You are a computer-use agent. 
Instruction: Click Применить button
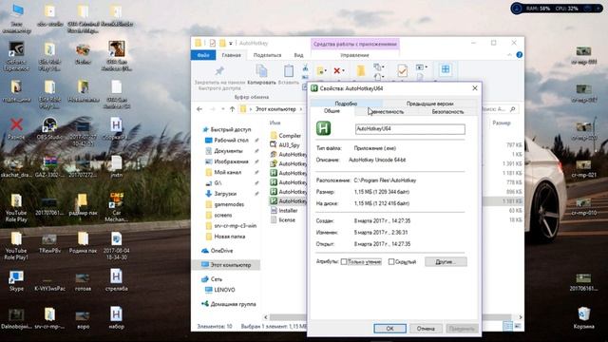coord(462,329)
